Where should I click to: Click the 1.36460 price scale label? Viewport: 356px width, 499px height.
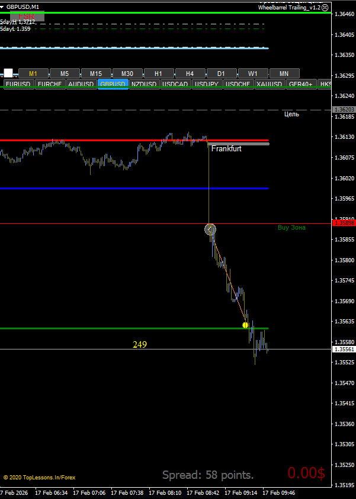point(345,14)
